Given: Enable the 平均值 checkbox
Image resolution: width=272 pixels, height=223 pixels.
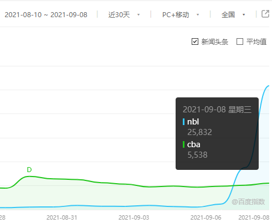Looking at the screenshot, I should click(240, 42).
